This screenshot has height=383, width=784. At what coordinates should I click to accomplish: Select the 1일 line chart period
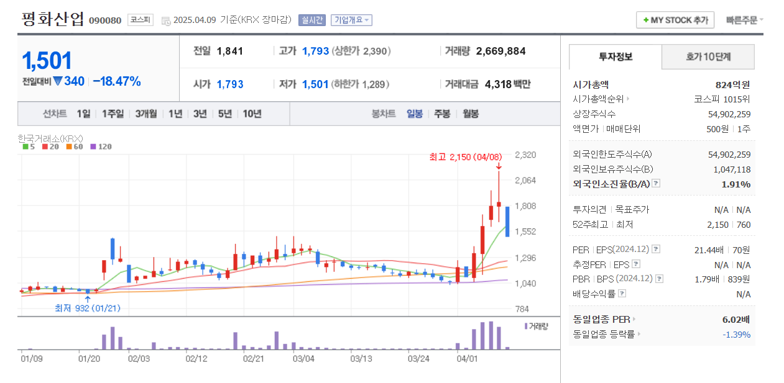[x=83, y=114]
